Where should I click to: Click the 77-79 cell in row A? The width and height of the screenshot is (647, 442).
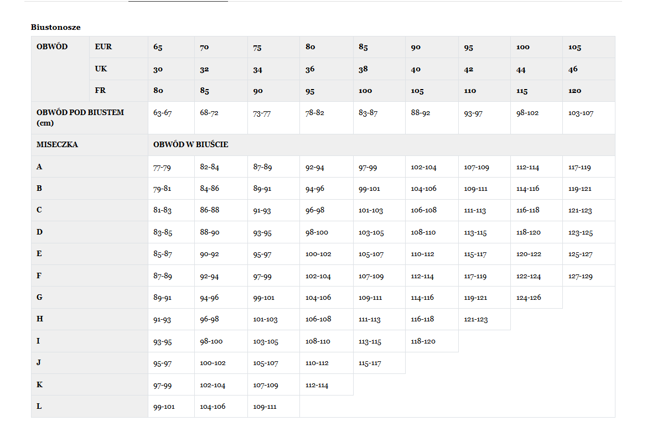tap(162, 167)
